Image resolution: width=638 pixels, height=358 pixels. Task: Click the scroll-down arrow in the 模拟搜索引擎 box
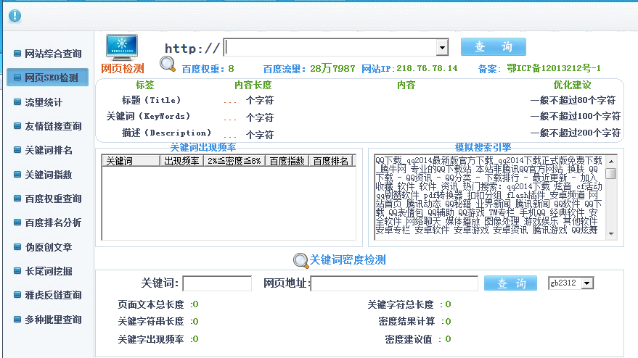pyautogui.click(x=611, y=233)
